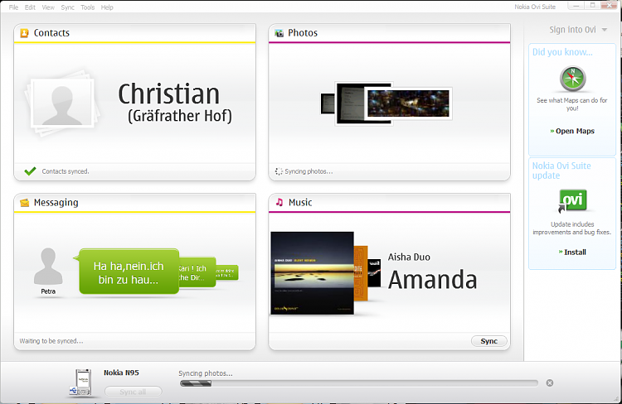Click the Aisha Duo album cover
This screenshot has width=622, height=404.
pos(312,273)
